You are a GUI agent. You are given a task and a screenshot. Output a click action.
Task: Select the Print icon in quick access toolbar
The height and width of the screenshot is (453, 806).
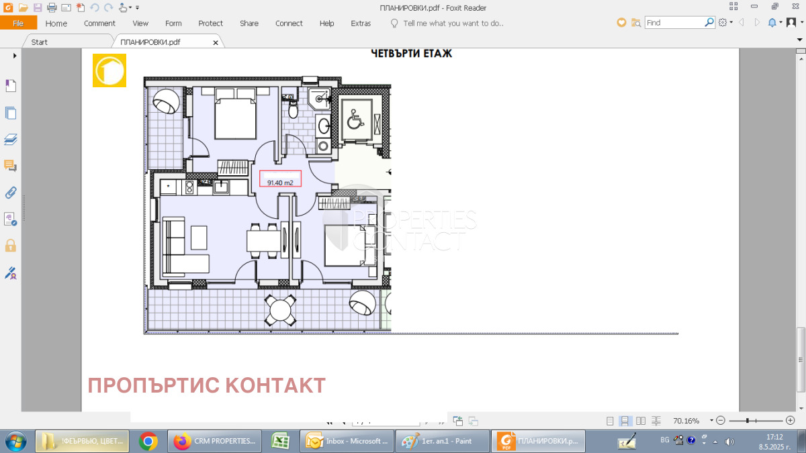point(51,7)
